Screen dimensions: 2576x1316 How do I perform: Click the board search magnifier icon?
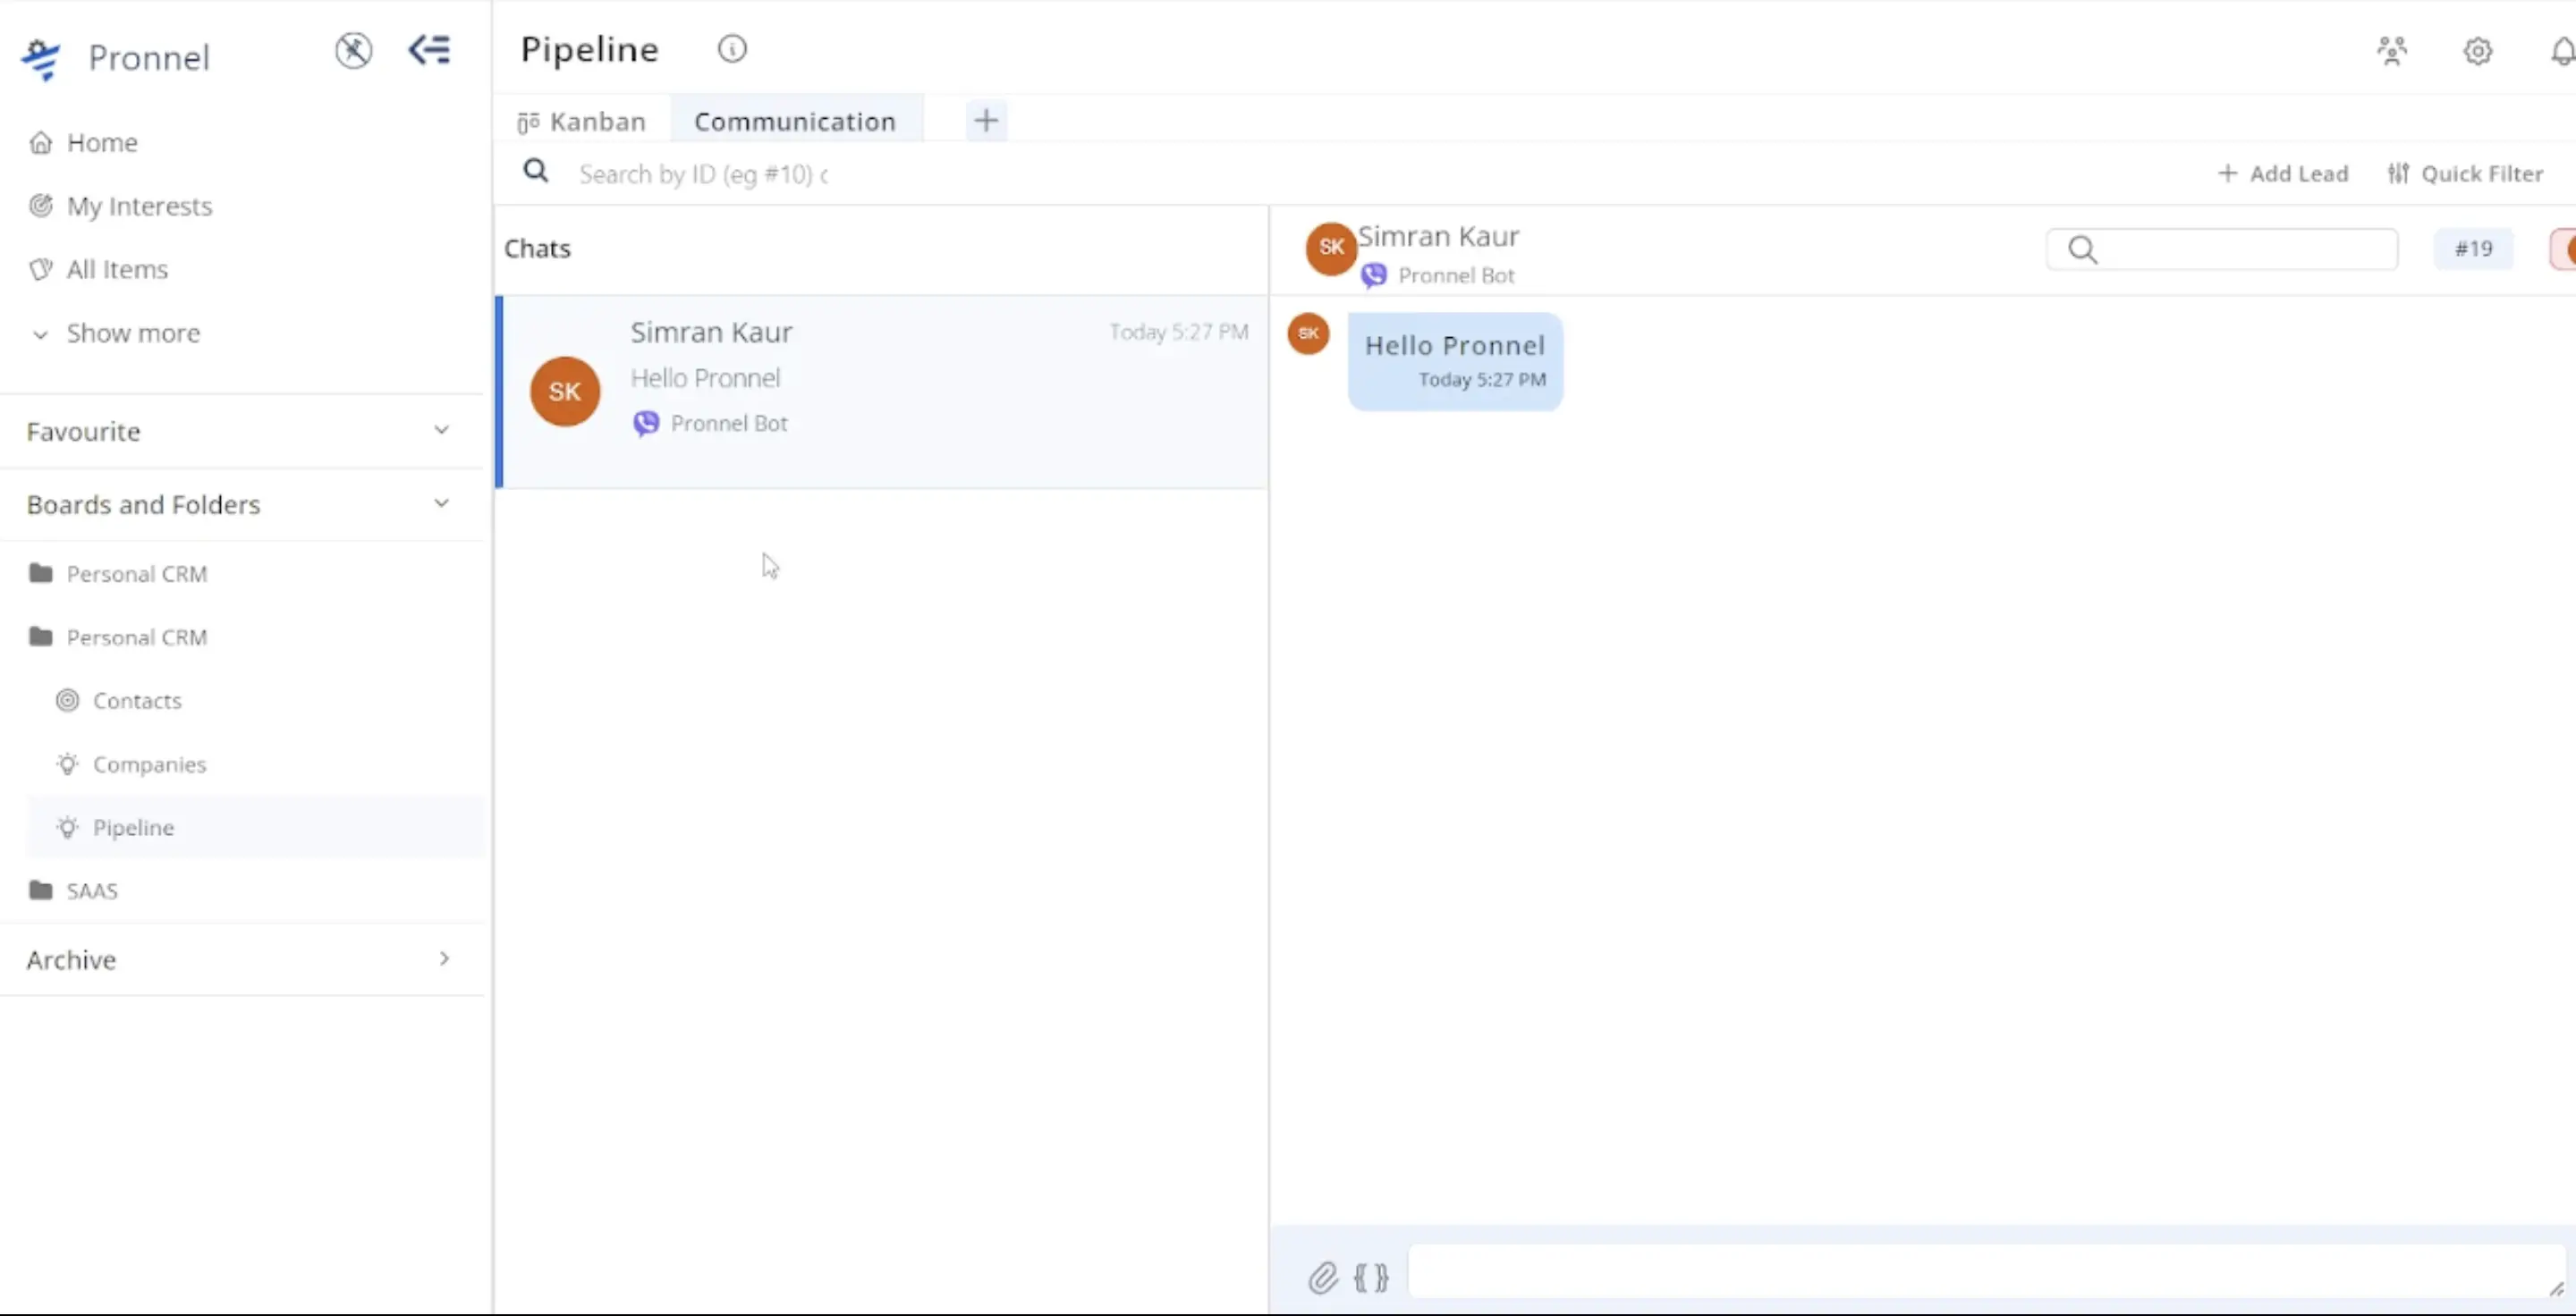pos(536,172)
